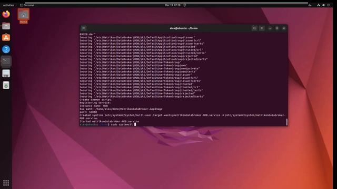This screenshot has height=189, width=337.
Task: Open the clock and calendar panel
Action: 173,5
